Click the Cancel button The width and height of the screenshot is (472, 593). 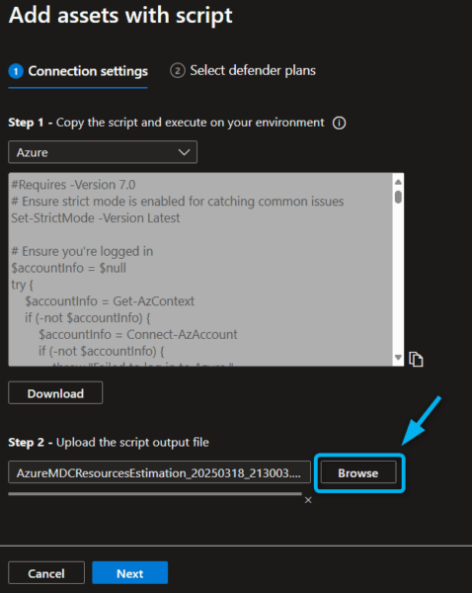click(x=46, y=573)
